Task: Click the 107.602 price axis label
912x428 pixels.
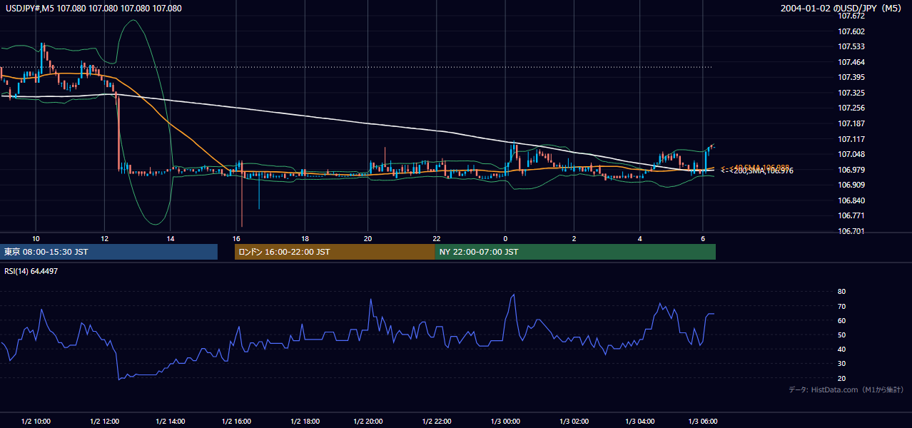Action: (x=851, y=31)
